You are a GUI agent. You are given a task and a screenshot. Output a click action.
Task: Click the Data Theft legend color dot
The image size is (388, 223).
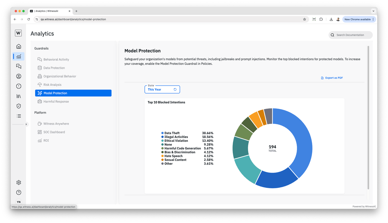[163, 133]
